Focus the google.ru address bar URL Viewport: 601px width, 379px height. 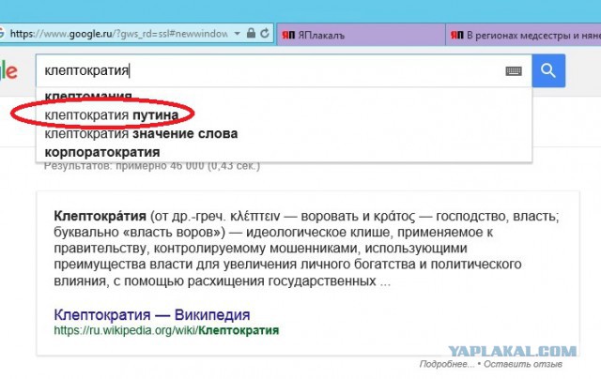click(118, 34)
